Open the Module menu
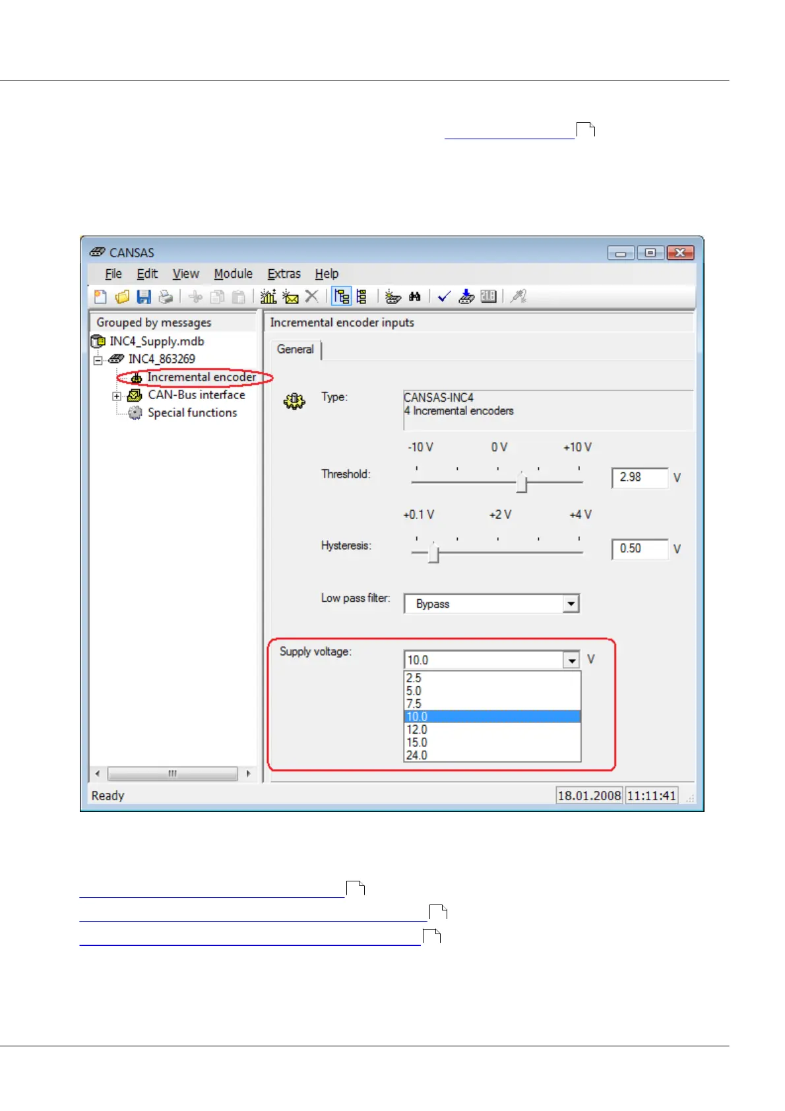Image resolution: width=785 pixels, height=1111 pixels. (x=233, y=274)
